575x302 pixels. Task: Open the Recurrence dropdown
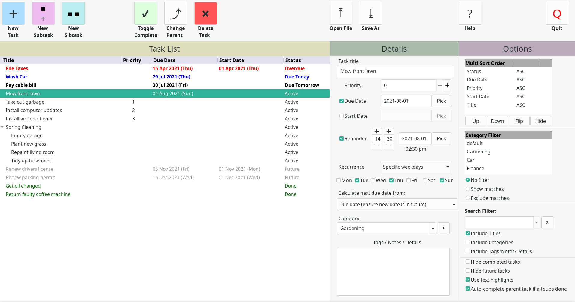click(416, 167)
